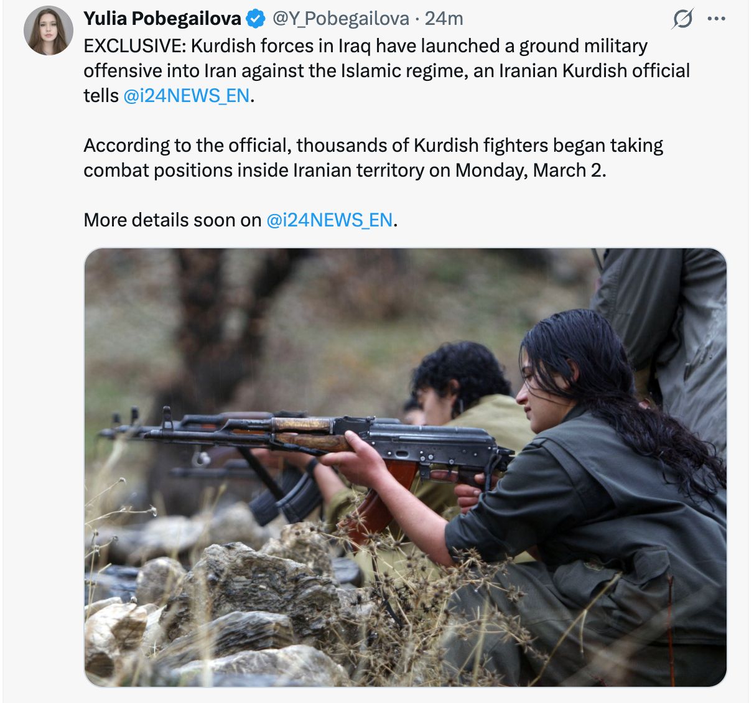
Task: Open the 24m timestamp permalink
Action: (444, 19)
